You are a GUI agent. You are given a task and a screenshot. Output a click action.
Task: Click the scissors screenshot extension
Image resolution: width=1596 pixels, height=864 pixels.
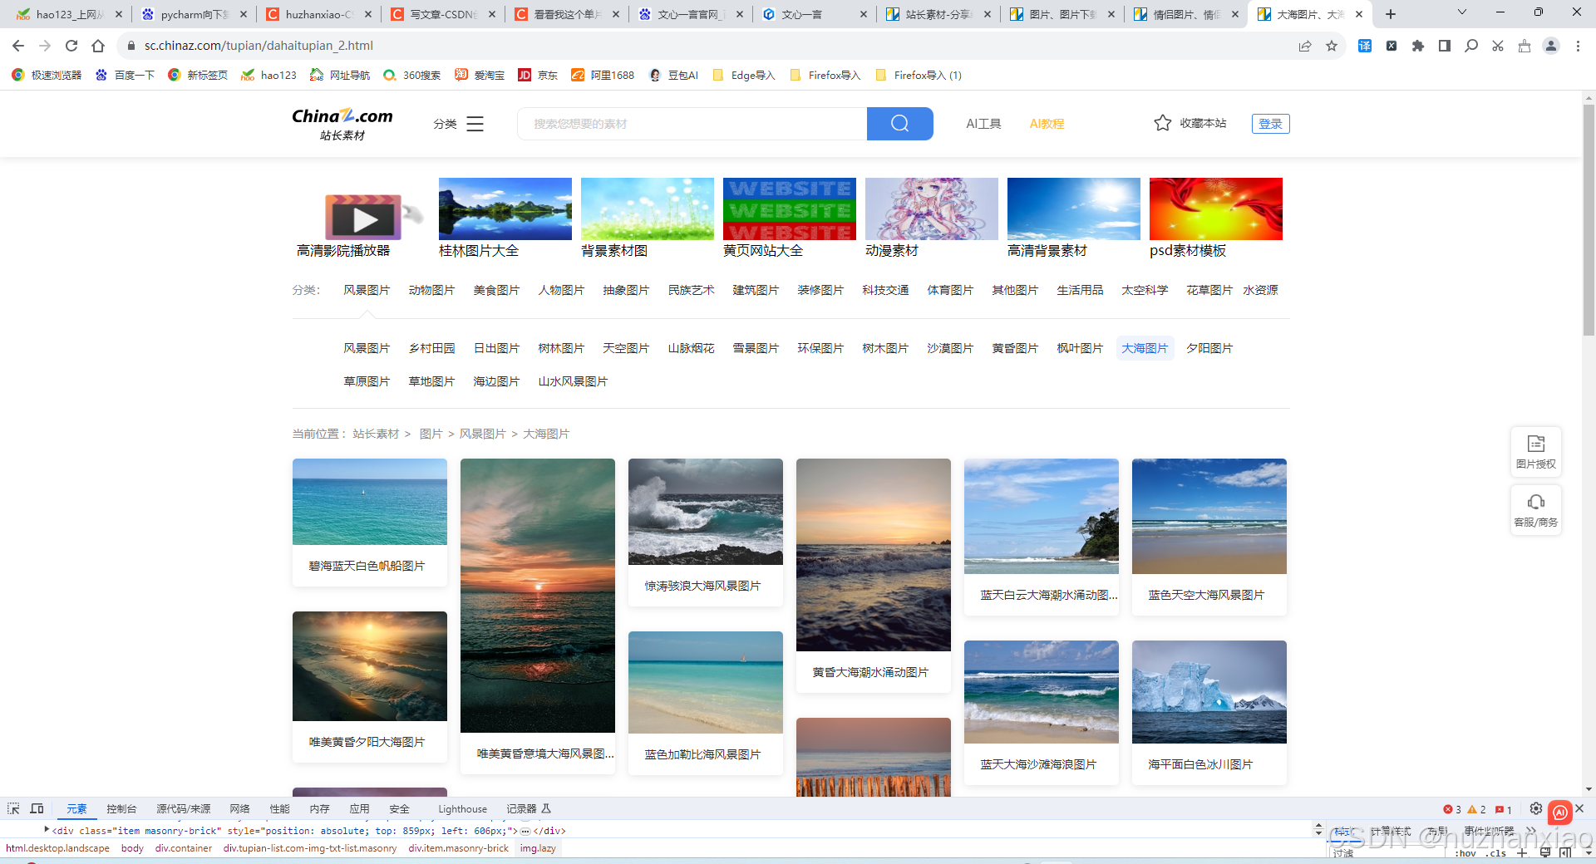click(1498, 46)
